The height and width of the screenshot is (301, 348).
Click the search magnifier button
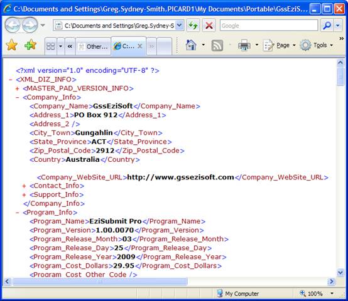tap(327, 26)
